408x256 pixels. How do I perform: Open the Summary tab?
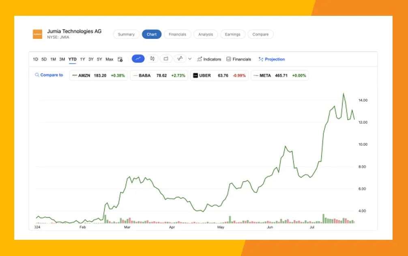pyautogui.click(x=126, y=34)
